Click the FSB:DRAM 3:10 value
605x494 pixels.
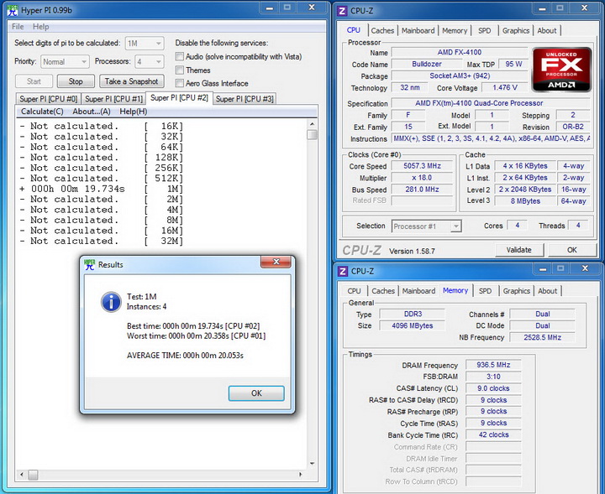(493, 377)
